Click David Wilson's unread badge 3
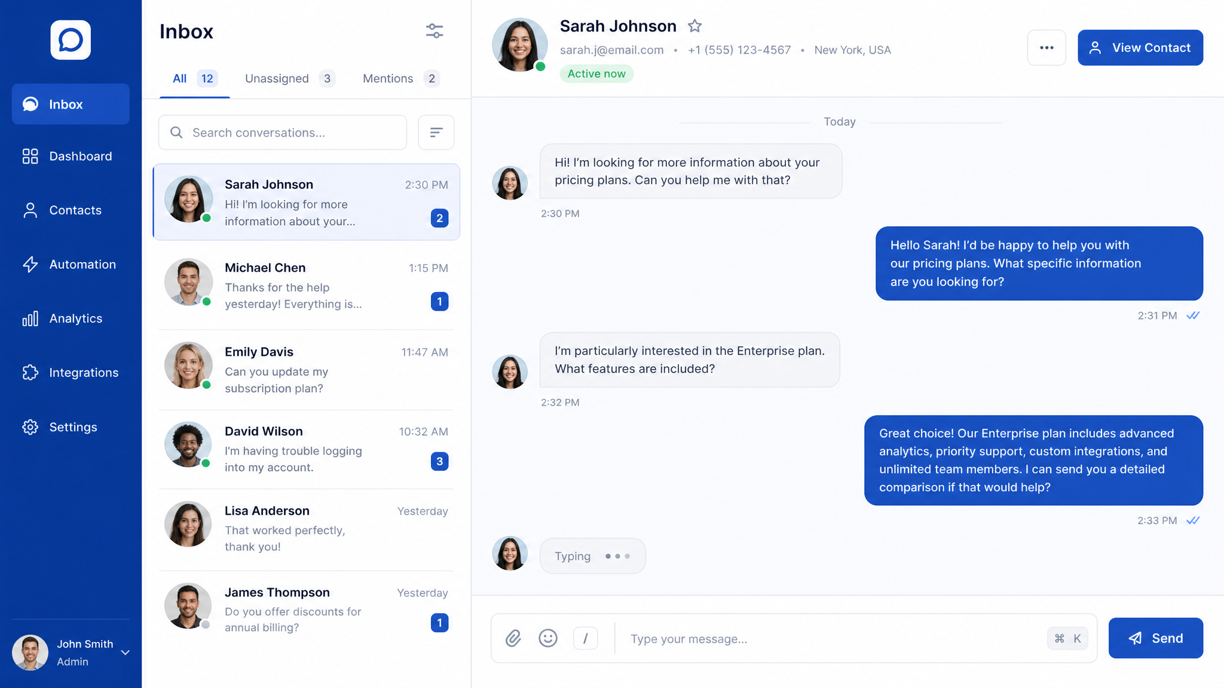1224x688 pixels. pos(440,461)
